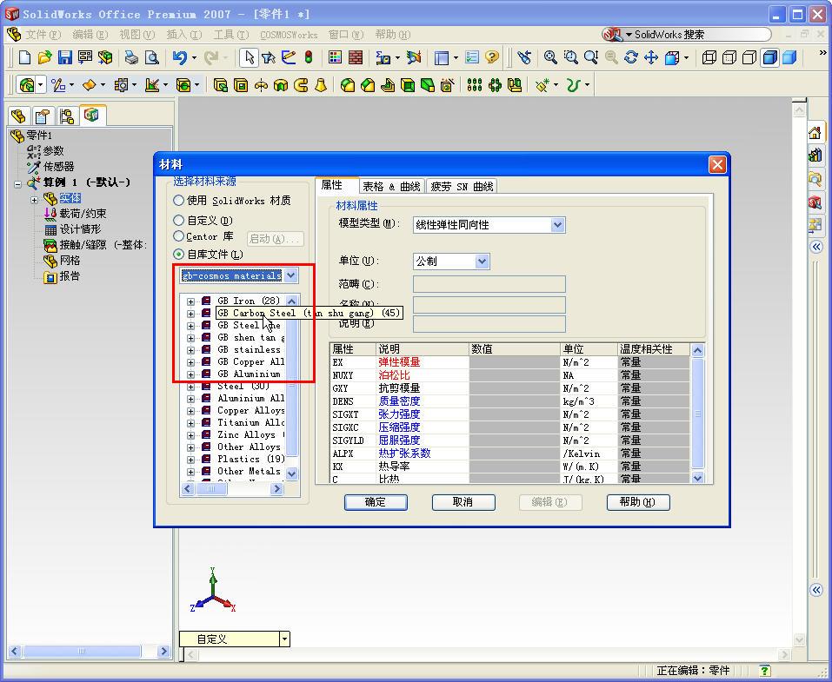This screenshot has width=832, height=682.
Task: Expand the Plastics (19) material folder
Action: pyautogui.click(x=190, y=460)
